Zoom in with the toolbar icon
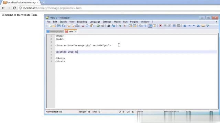220x123 pixels. click(120, 26)
